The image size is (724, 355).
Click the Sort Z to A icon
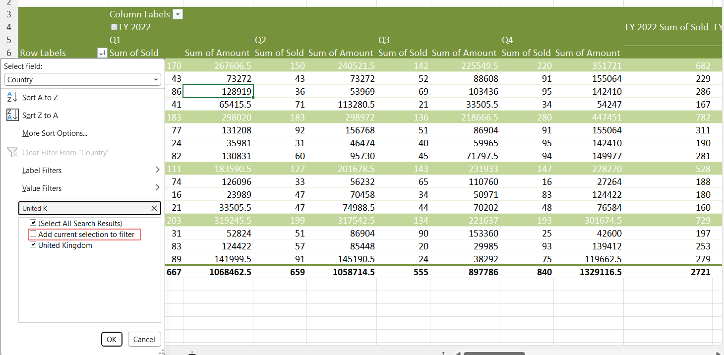[12, 115]
